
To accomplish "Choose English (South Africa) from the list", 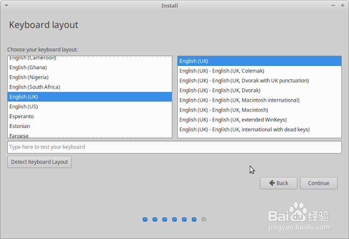I will click(x=89, y=87).
